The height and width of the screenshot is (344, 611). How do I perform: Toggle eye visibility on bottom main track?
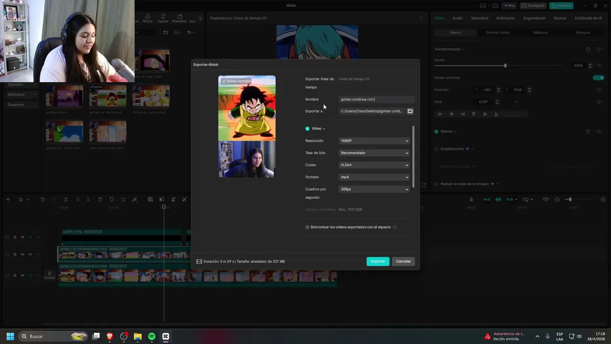[x=22, y=275]
